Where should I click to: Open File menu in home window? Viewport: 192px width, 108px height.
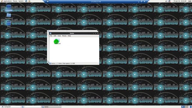point(51,36)
